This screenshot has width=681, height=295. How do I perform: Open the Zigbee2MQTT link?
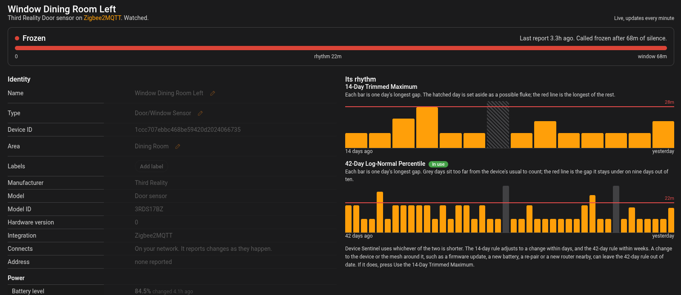point(103,18)
